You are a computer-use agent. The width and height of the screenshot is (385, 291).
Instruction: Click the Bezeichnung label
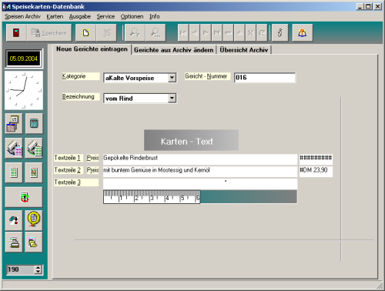(x=81, y=97)
